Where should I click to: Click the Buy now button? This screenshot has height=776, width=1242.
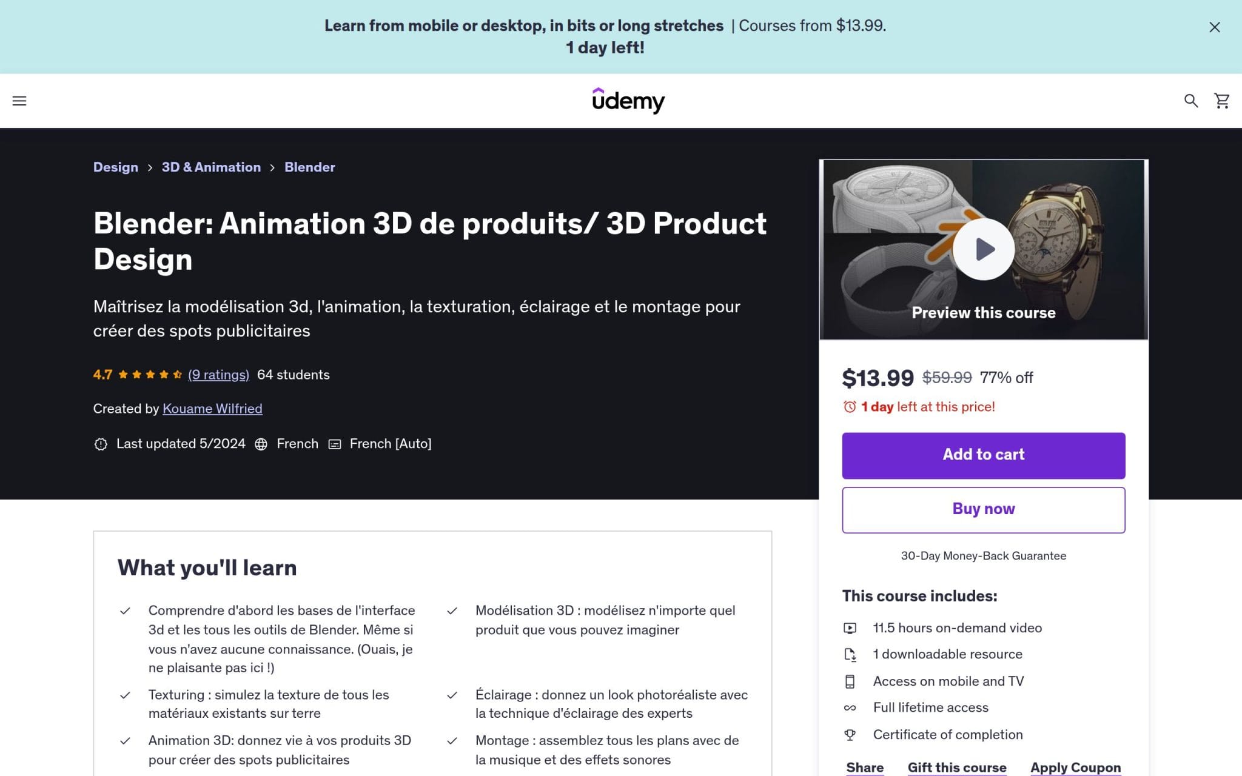click(983, 510)
